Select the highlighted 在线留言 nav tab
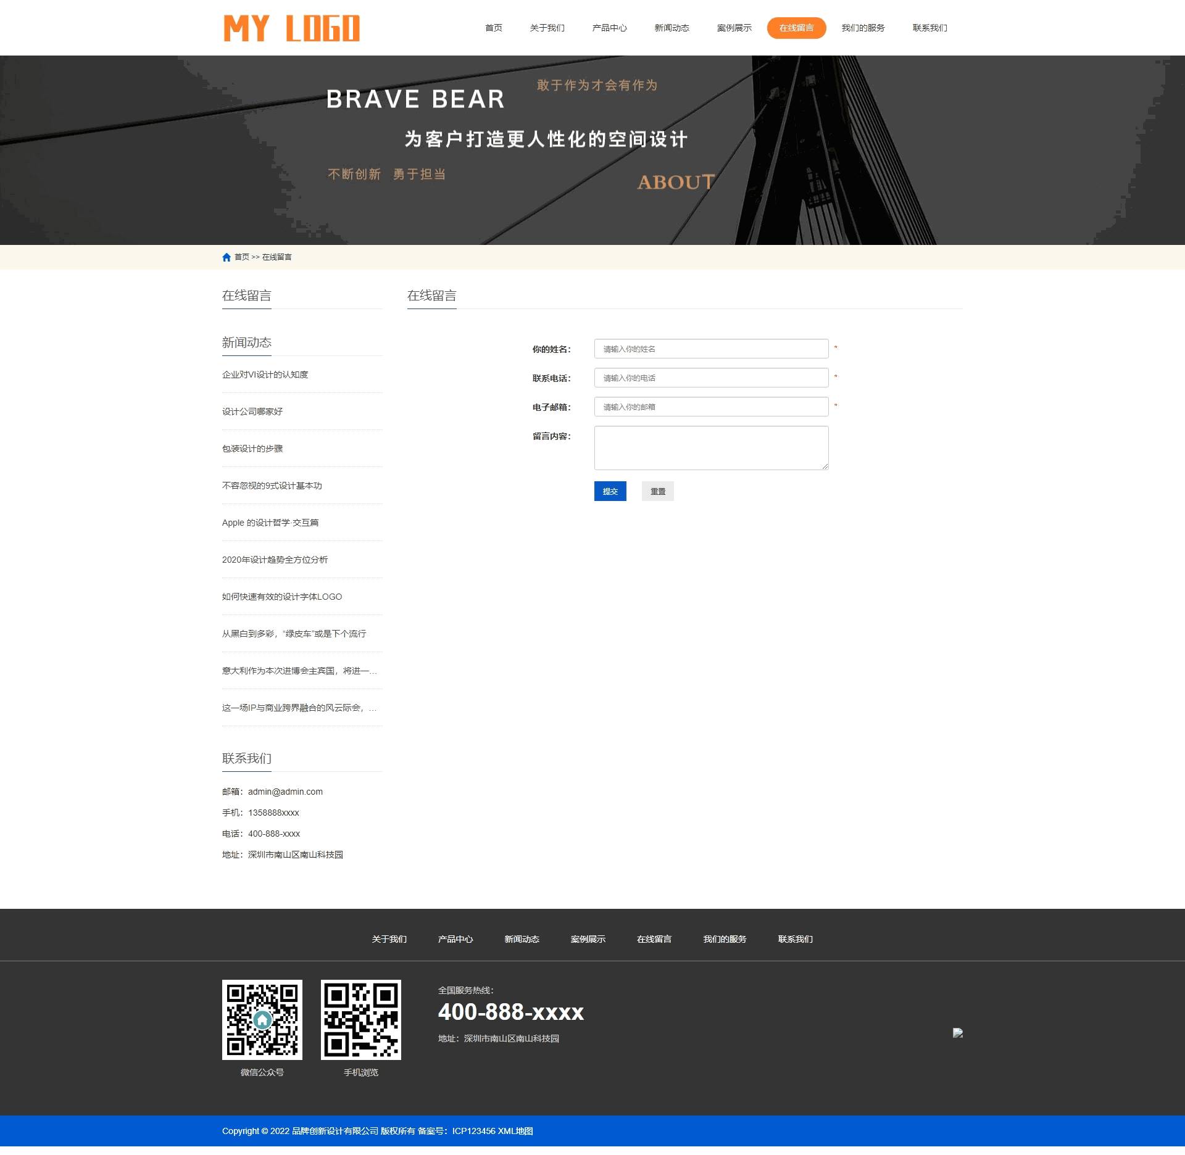This screenshot has width=1185, height=1155. 796,28
